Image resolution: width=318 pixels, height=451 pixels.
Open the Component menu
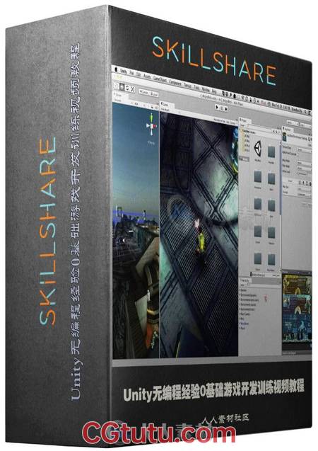175,81
